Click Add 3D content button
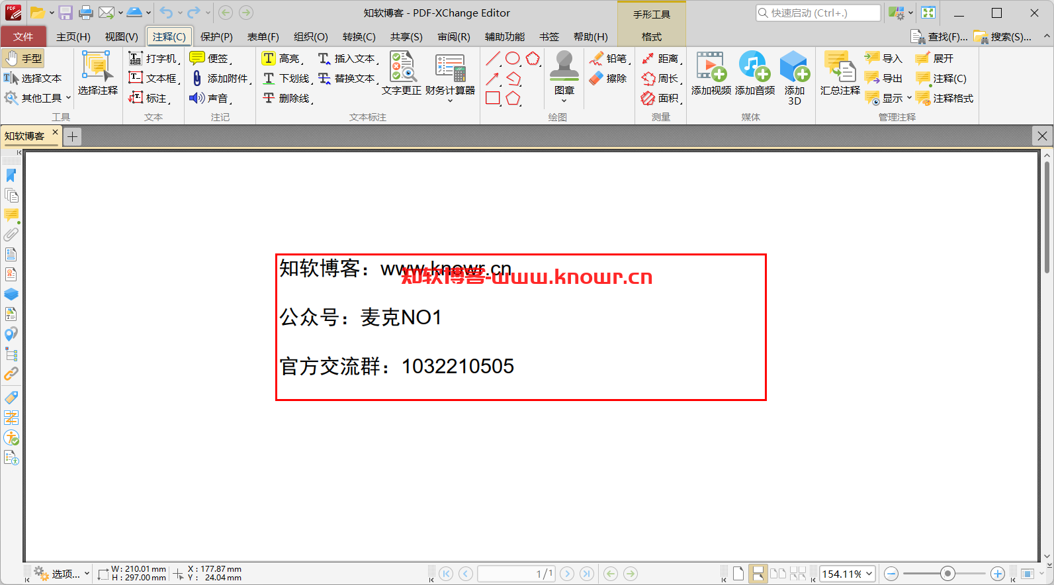 [x=795, y=77]
